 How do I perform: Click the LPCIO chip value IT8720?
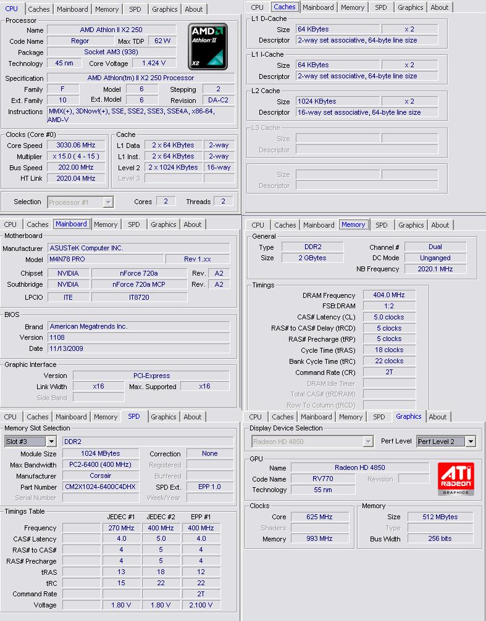pos(139,297)
